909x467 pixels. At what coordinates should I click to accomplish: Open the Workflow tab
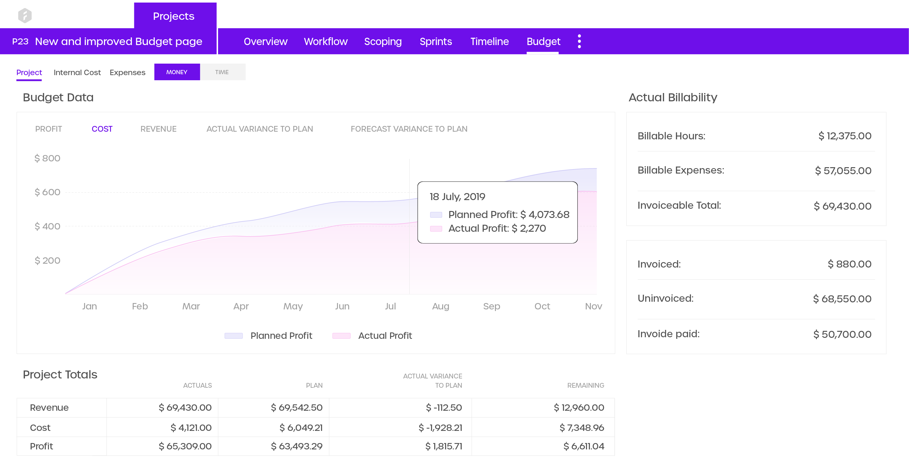coord(325,41)
